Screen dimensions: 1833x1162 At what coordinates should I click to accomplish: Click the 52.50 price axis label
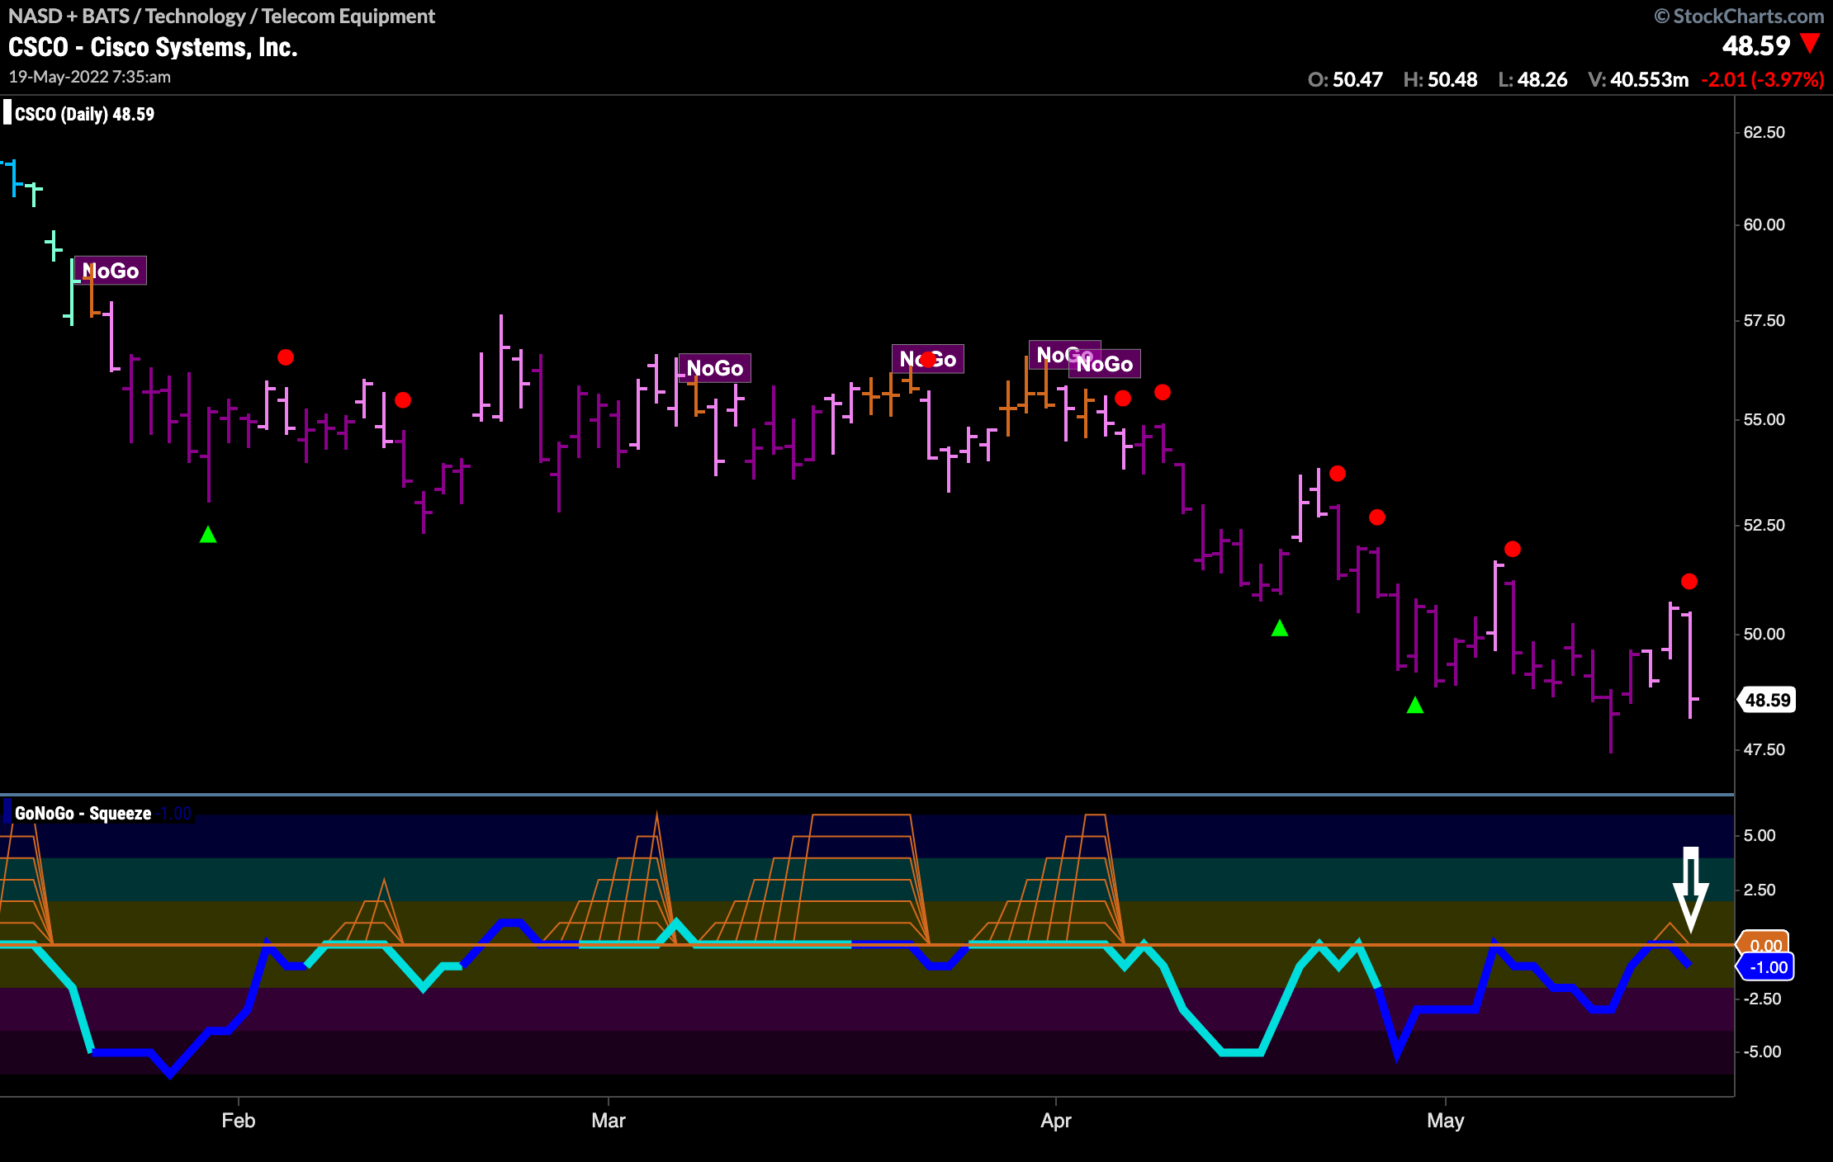coord(1764,525)
